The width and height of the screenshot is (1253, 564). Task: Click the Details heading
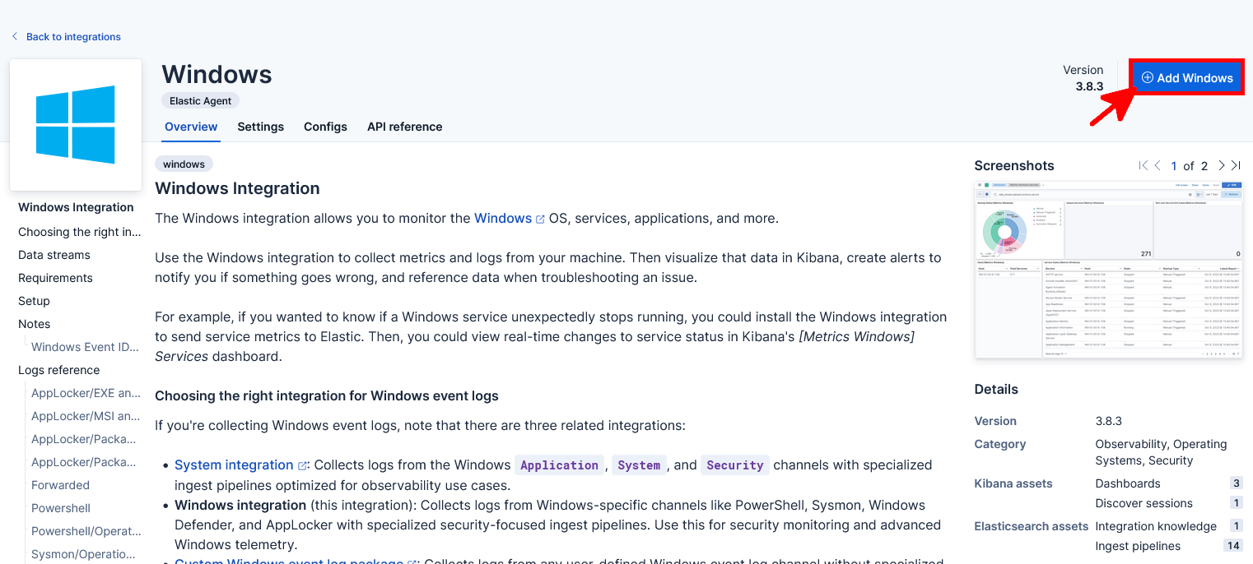click(x=996, y=390)
